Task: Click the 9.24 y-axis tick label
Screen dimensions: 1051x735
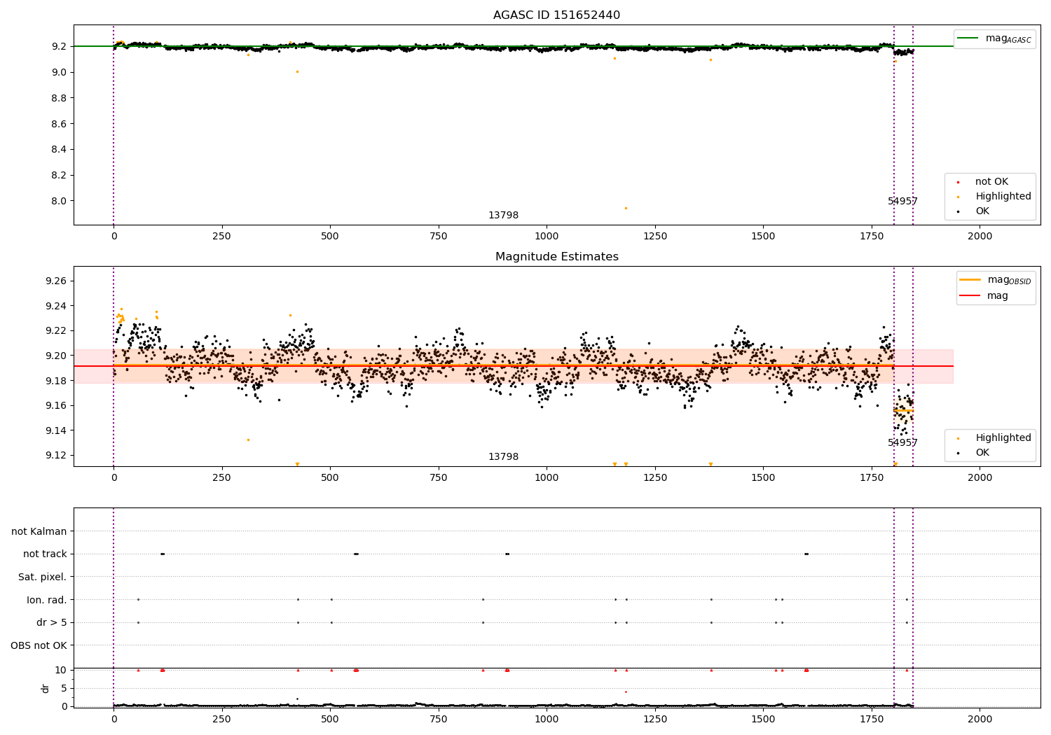Action: pos(56,306)
